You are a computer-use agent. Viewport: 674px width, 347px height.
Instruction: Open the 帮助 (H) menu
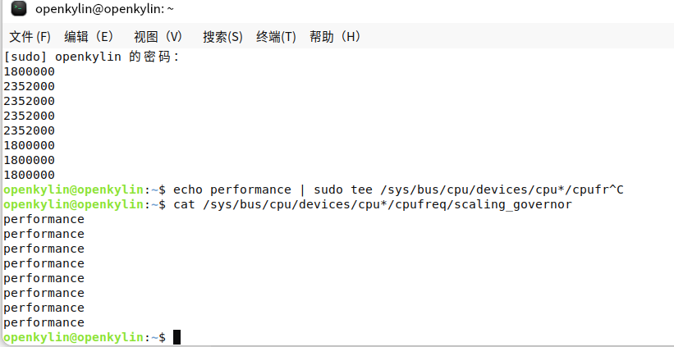pos(336,37)
